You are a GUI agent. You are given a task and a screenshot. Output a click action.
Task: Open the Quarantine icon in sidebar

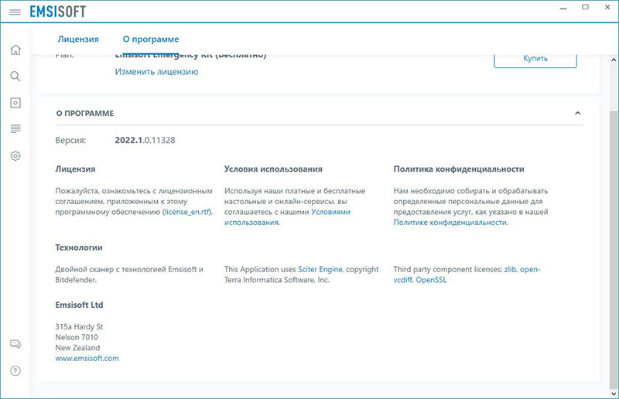15,103
